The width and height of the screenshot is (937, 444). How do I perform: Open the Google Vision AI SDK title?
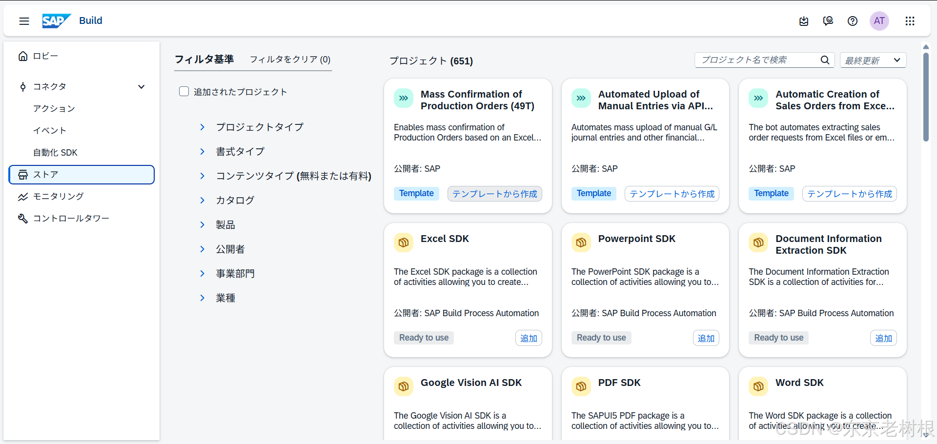(x=471, y=383)
